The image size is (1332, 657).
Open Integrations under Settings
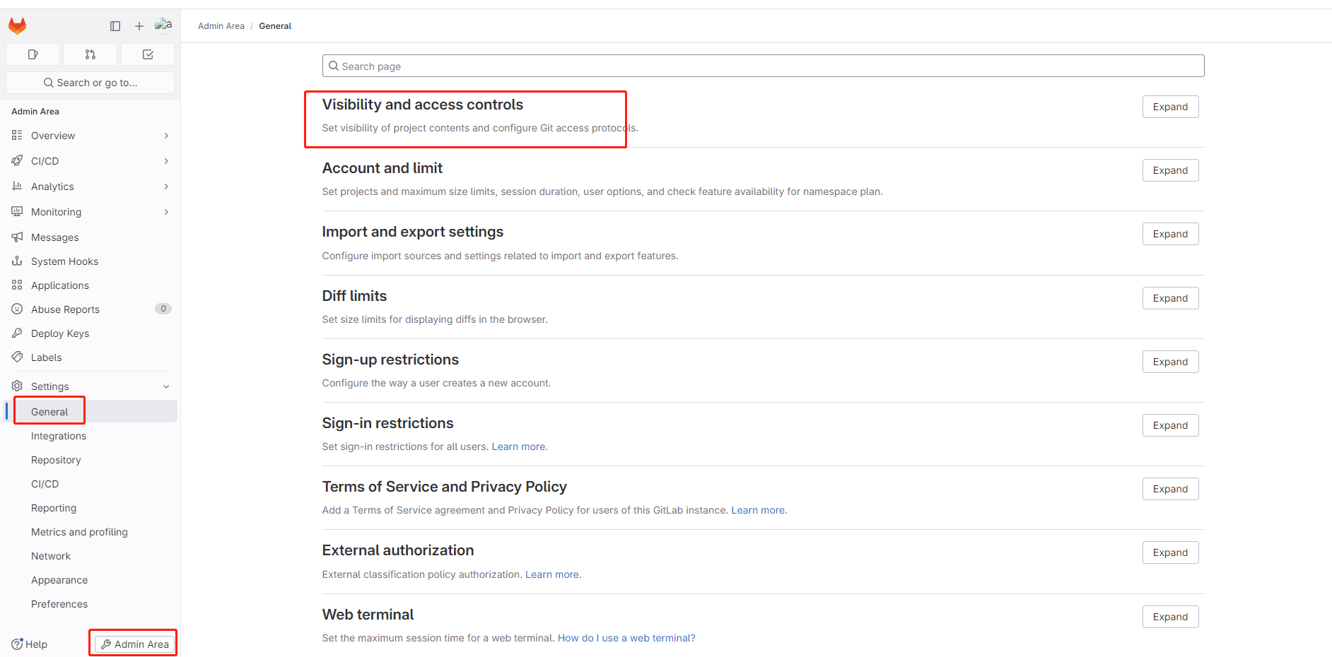(59, 436)
